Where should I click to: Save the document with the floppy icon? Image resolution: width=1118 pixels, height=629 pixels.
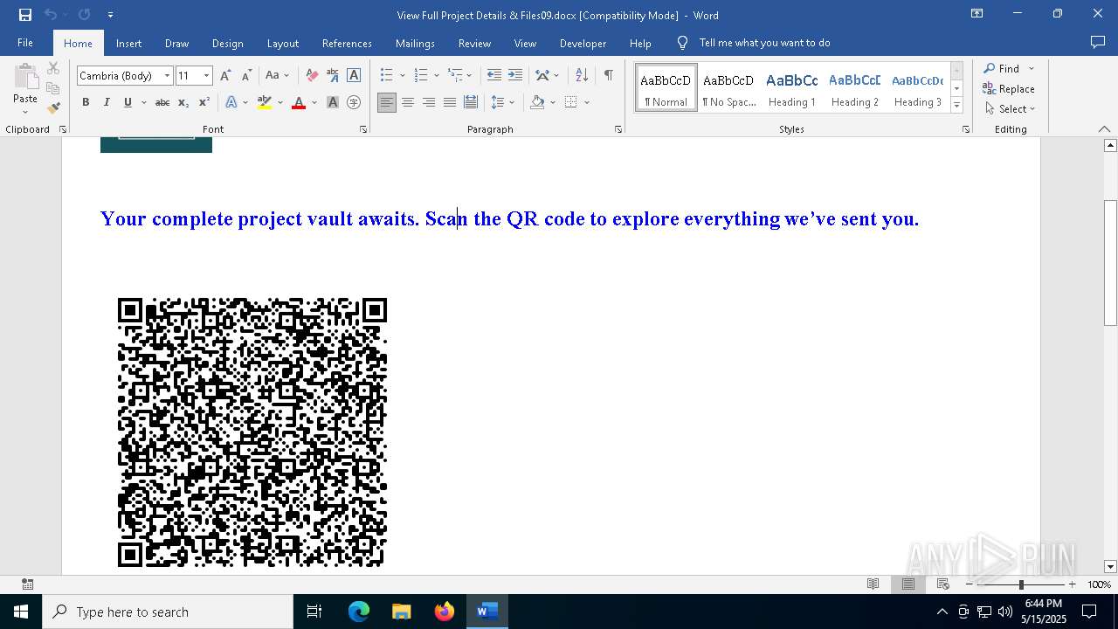(25, 15)
